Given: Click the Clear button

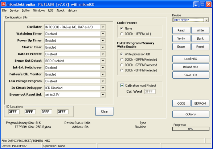Looking at the screenshot, I should (x=105, y=111).
